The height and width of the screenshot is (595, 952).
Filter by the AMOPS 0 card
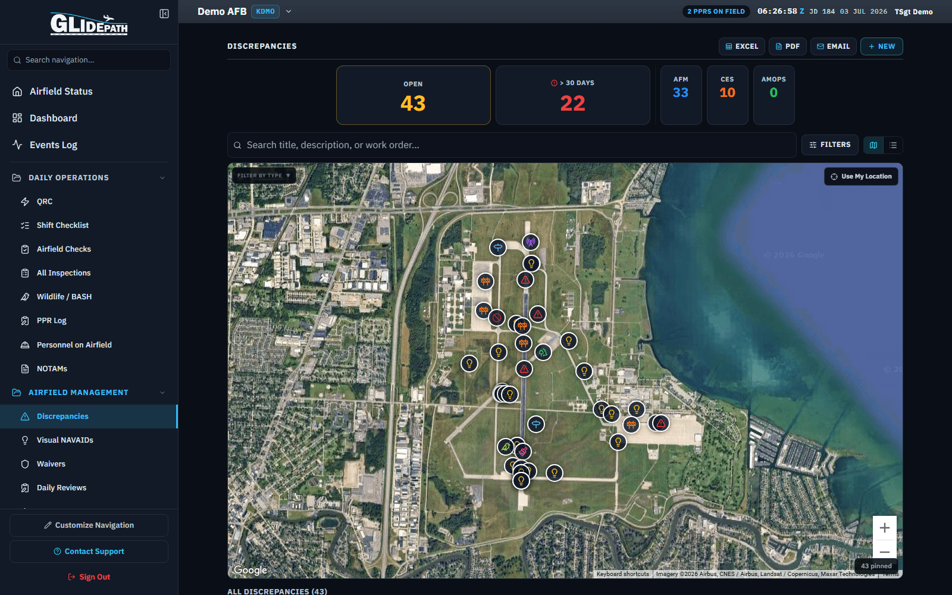point(773,95)
